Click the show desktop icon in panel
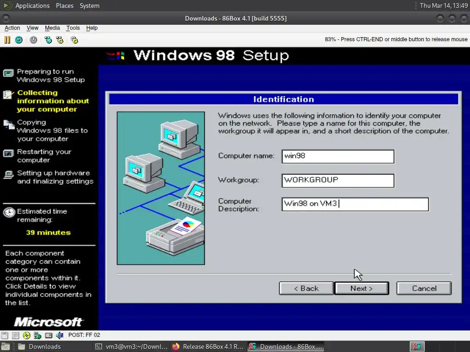470x352 pixels. [x=6, y=346]
